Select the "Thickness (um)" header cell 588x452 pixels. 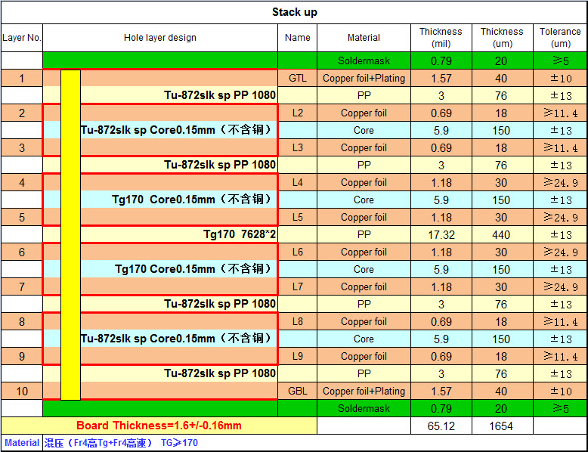pyautogui.click(x=501, y=38)
